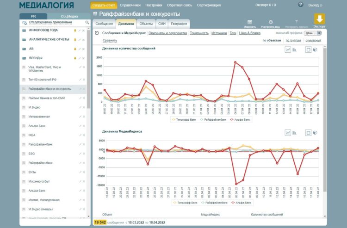Open the Оригиналы и перепечатки link

pyautogui.click(x=168, y=33)
